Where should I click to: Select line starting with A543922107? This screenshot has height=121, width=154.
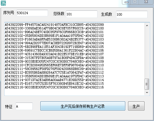(x=54, y=54)
